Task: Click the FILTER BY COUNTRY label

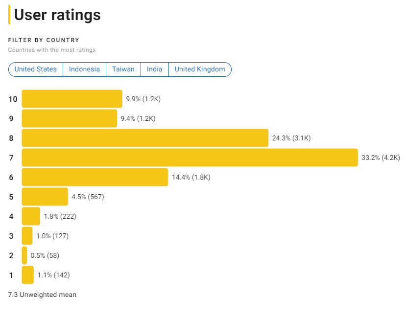Action: click(x=44, y=40)
